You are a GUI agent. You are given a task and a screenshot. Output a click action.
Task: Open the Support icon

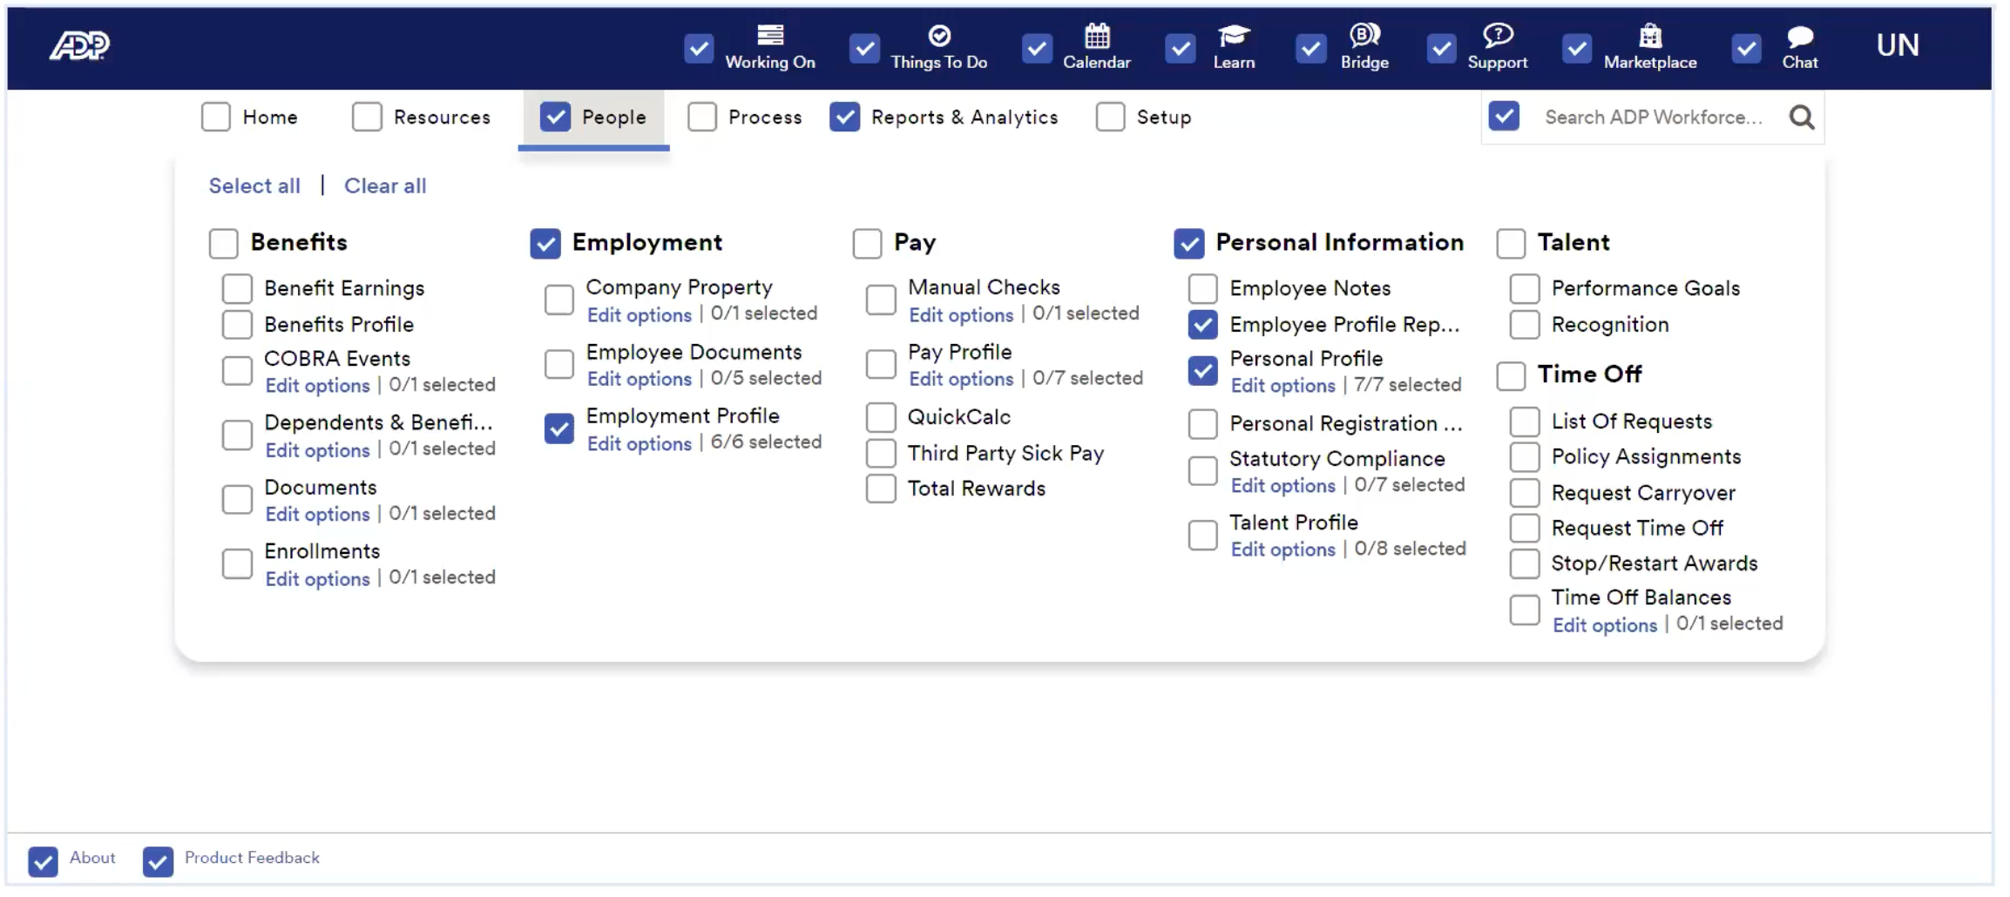pyautogui.click(x=1497, y=35)
